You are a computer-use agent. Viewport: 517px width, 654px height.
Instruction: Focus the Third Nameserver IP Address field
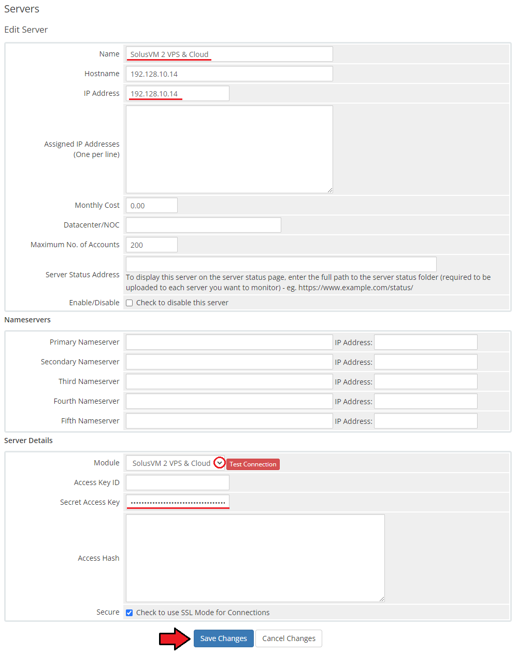[426, 381]
